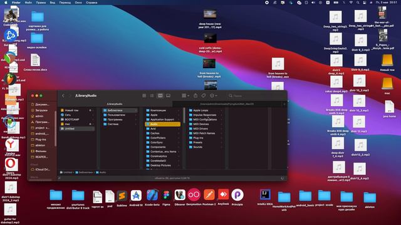
Task: Select Система folder in second column
Action: [x=120, y=124]
